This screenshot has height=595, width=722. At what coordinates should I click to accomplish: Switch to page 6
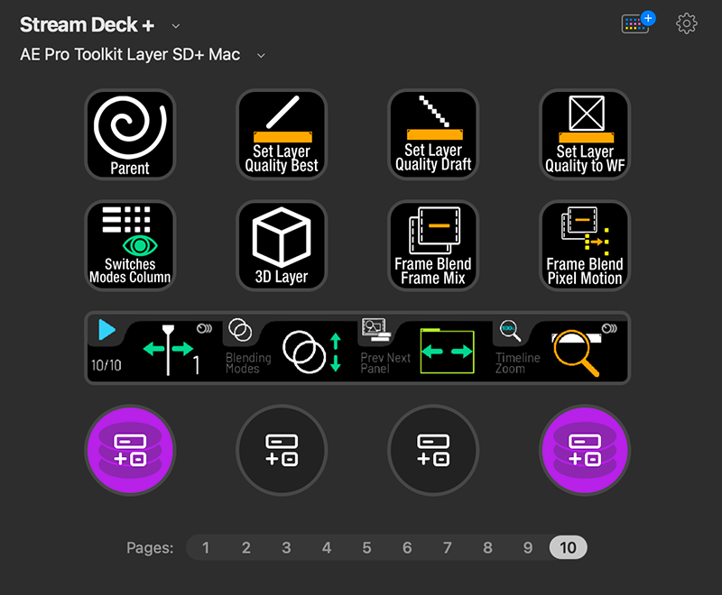(x=407, y=547)
